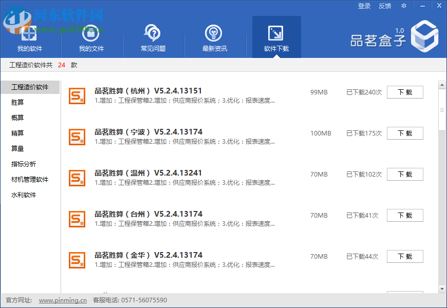Select the 软件下载 download icon
This screenshot has width=447, height=308.
276,31
